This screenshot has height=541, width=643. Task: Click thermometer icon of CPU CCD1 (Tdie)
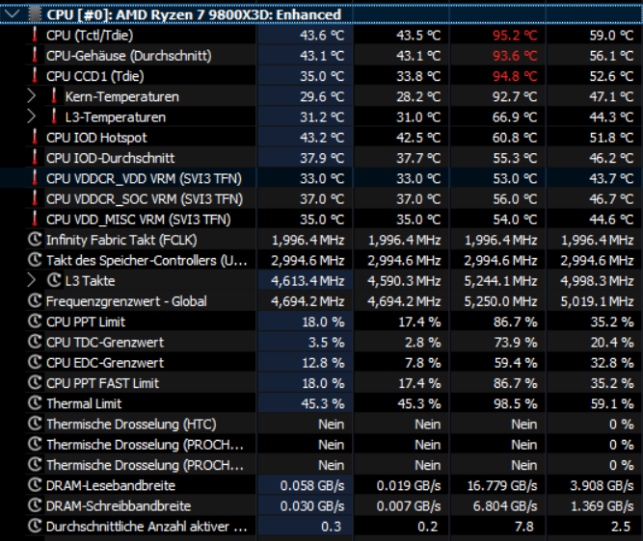click(35, 76)
